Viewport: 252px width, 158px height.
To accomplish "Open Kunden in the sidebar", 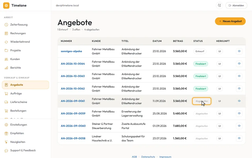I will tap(25, 59).
